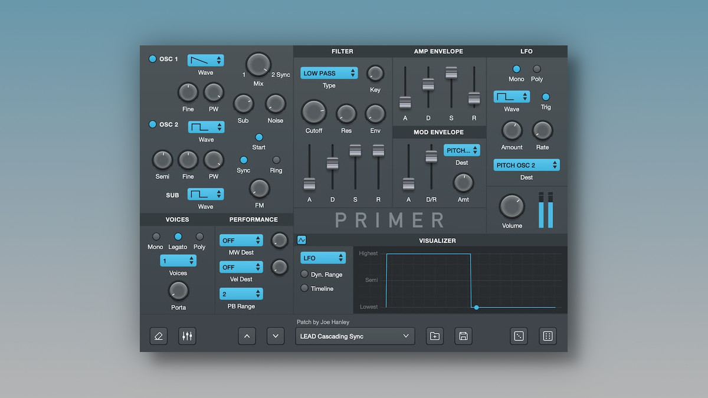Image resolution: width=708 pixels, height=398 pixels.
Task: Toggle oscillator Sync LED
Action: [x=243, y=160]
